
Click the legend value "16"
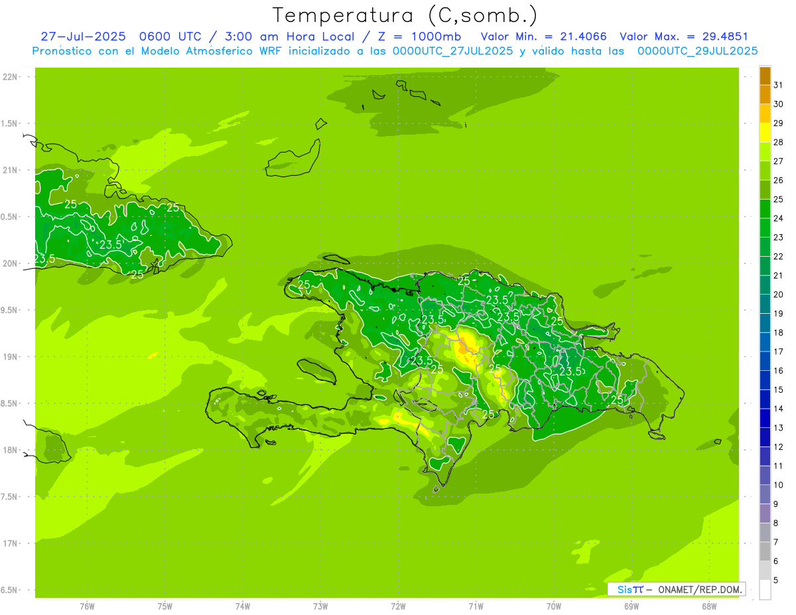(779, 371)
